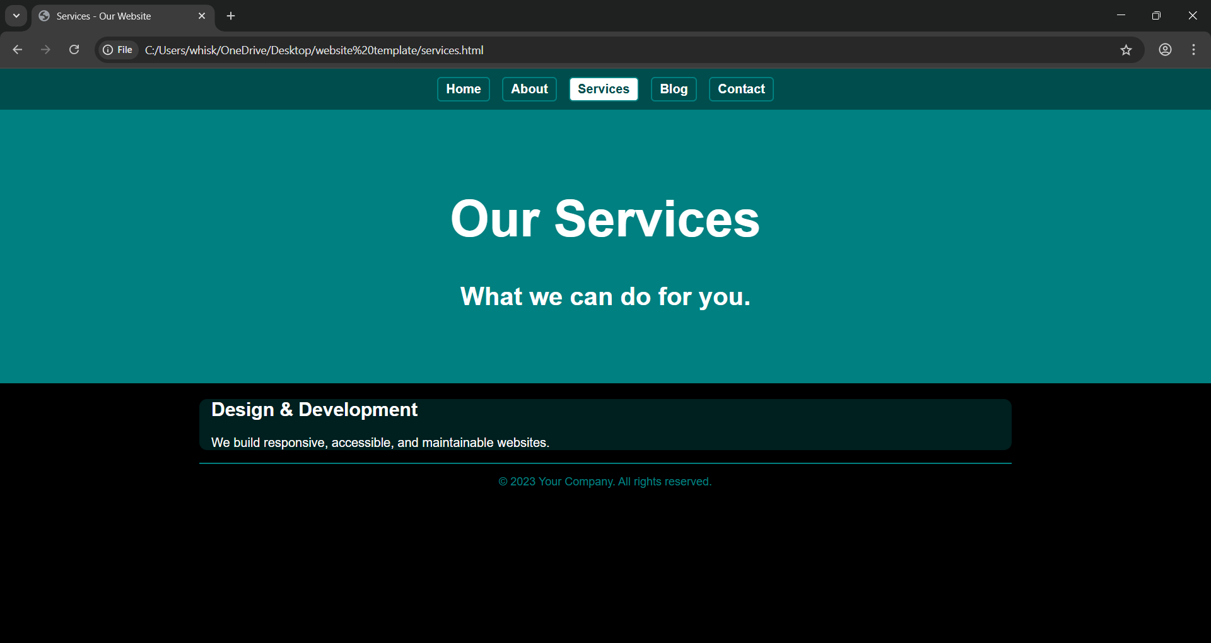The height and width of the screenshot is (643, 1211).
Task: Click the active Services nav button
Action: coord(603,89)
